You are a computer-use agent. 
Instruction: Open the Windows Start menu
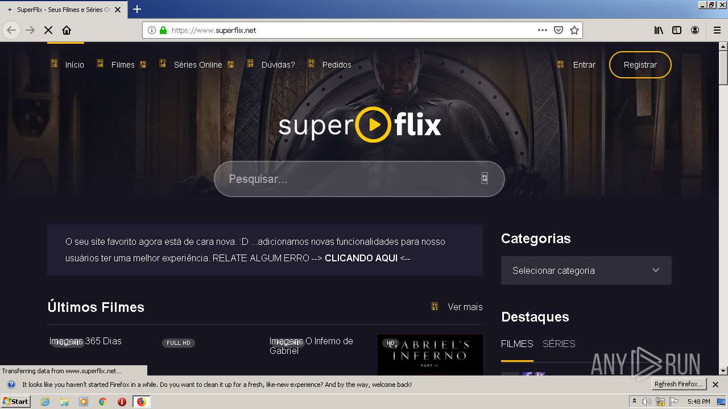tap(15, 402)
